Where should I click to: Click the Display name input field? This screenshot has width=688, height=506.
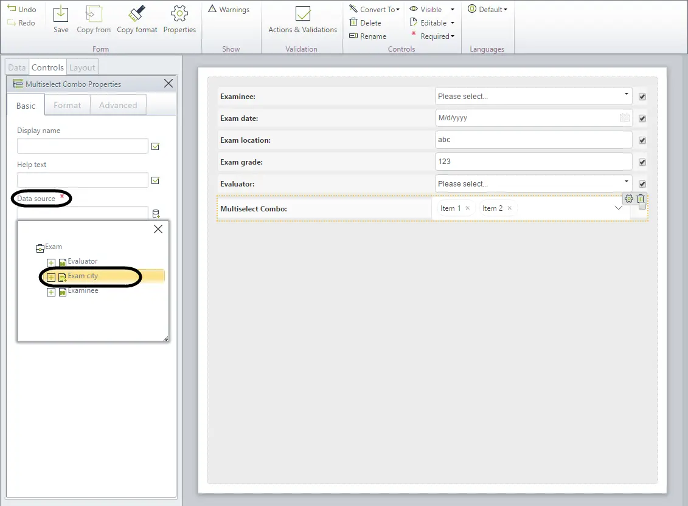(83, 146)
